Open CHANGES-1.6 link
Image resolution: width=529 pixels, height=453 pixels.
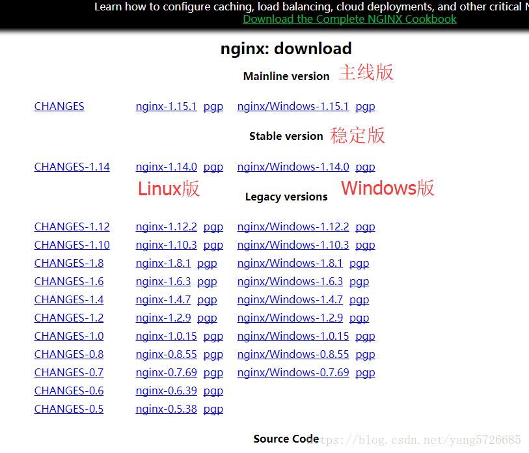point(69,282)
